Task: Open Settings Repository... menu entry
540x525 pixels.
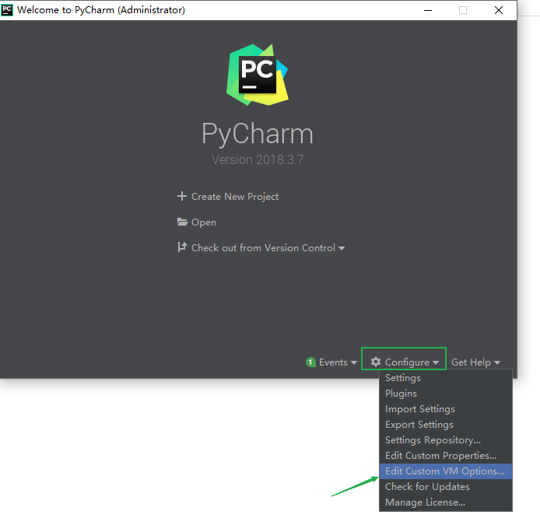Action: 446,440
